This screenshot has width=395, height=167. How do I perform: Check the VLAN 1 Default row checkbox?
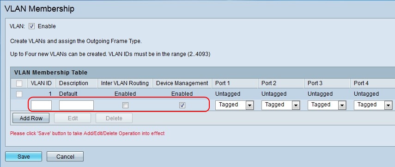19,94
